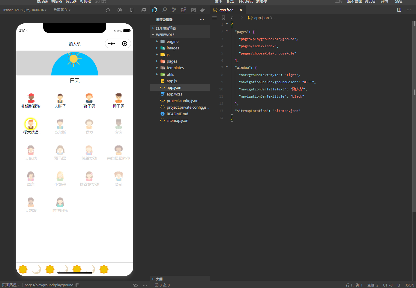This screenshot has height=288, width=416.
Task: Open simulator status bar more options
Action: point(145,285)
